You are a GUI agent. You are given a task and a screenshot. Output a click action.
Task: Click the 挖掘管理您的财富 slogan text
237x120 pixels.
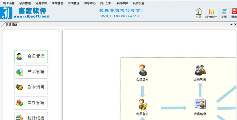coord(121,10)
